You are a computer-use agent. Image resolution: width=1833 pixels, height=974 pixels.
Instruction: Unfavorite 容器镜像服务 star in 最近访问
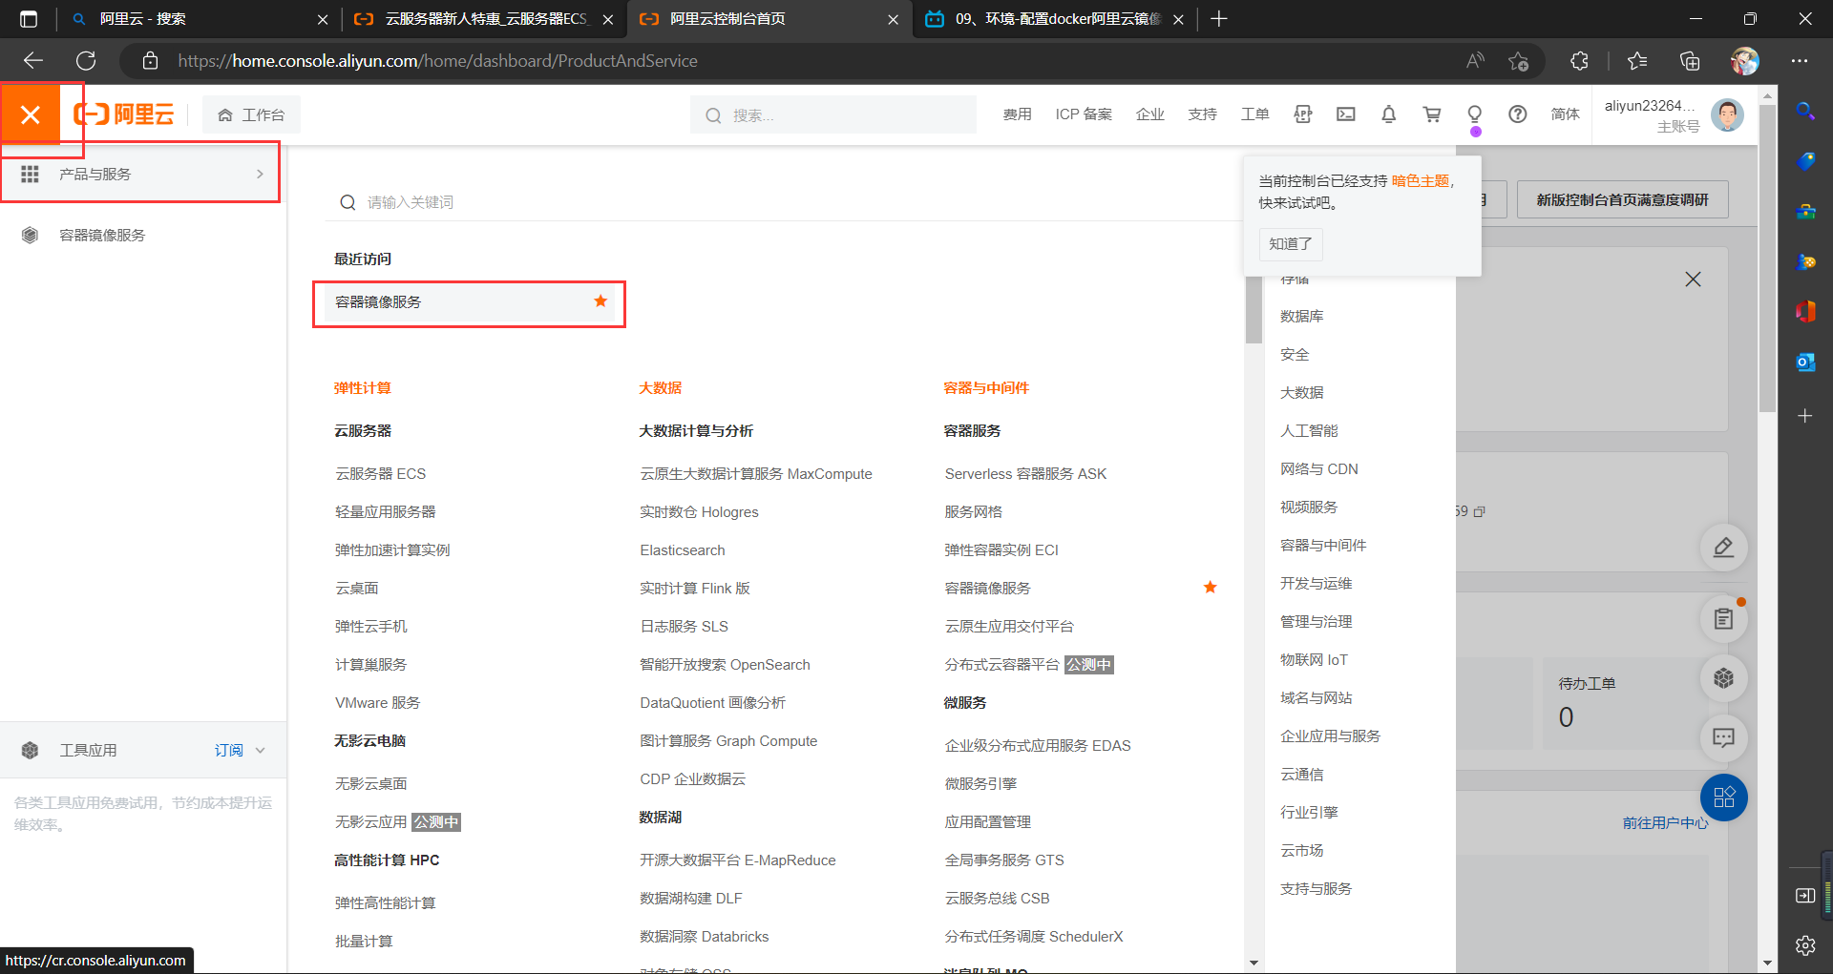click(600, 301)
